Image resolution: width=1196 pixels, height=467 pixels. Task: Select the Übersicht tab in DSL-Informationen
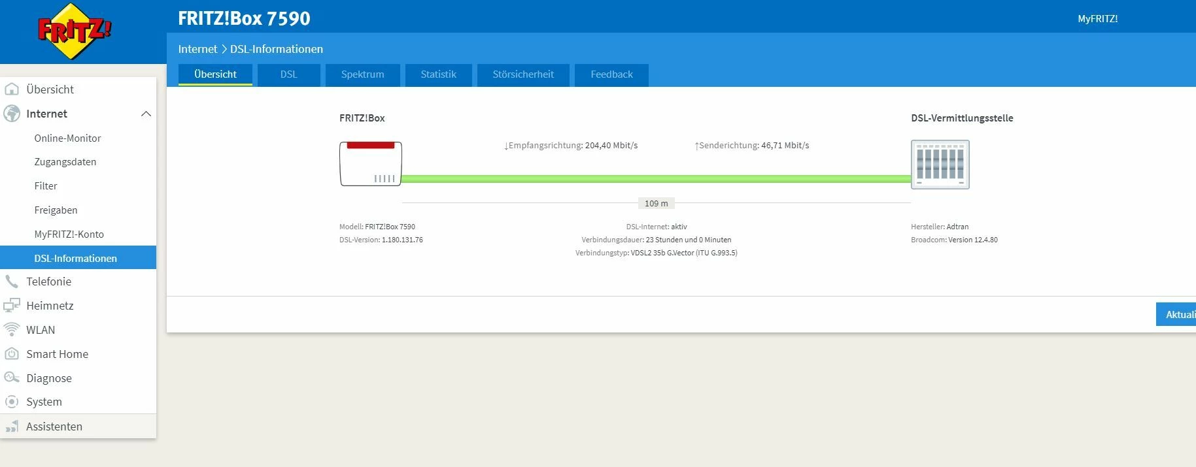pyautogui.click(x=215, y=74)
